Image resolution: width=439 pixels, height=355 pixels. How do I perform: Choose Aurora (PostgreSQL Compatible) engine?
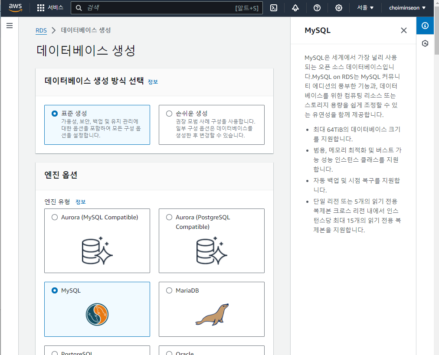169,217
